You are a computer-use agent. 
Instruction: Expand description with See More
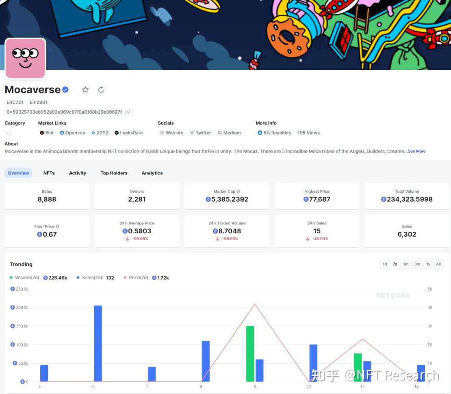pos(416,151)
